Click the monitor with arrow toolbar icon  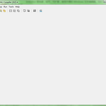28,11
